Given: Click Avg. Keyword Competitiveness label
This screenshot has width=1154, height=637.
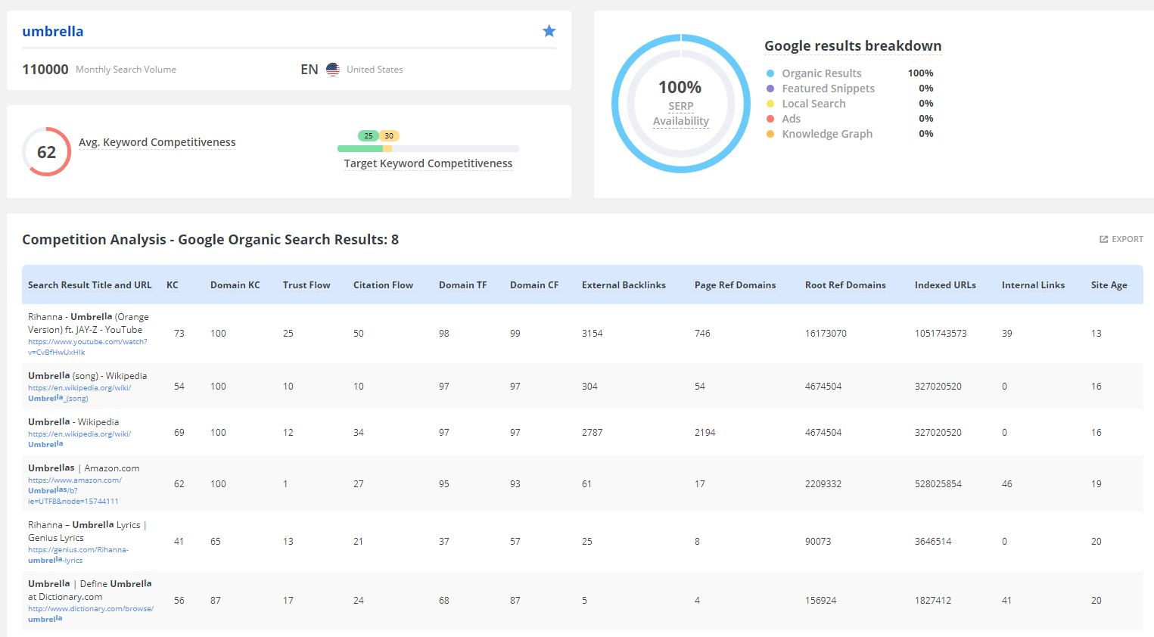Looking at the screenshot, I should click(157, 142).
